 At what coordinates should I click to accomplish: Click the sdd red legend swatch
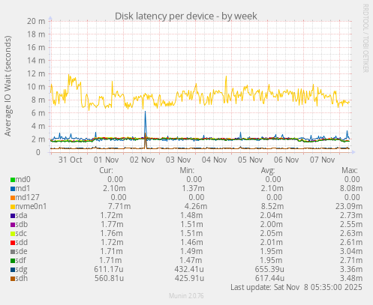coord(13,243)
